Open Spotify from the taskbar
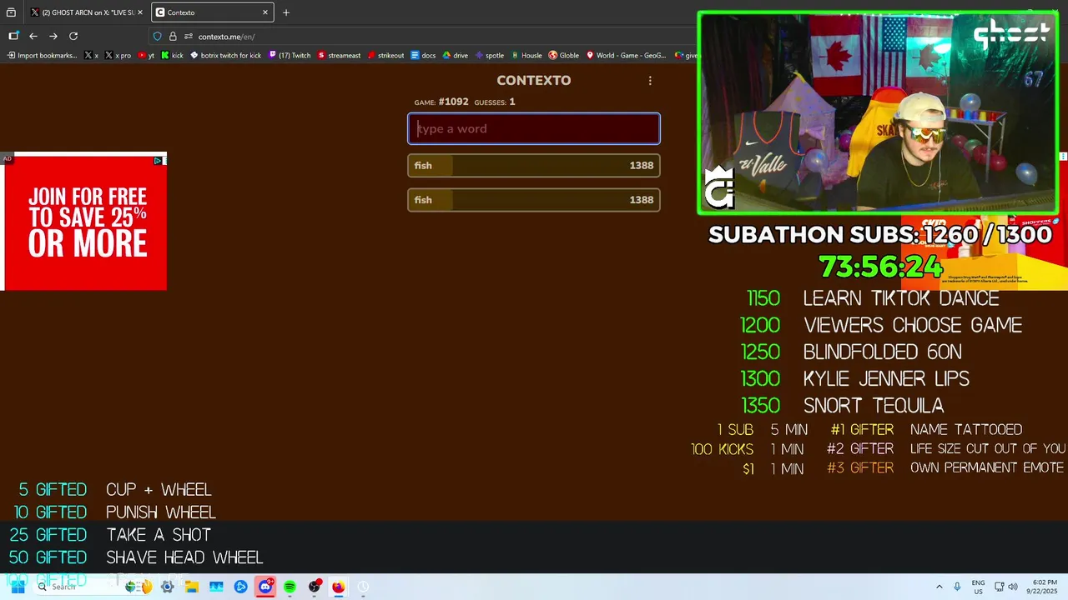This screenshot has width=1068, height=600. 290,587
